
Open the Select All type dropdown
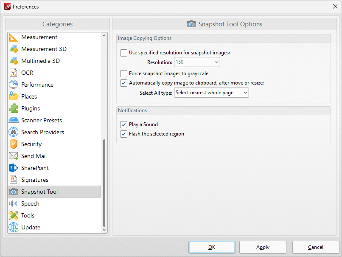(211, 93)
